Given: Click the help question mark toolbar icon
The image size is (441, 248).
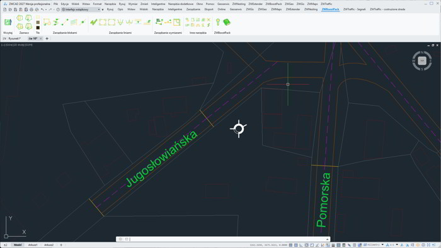Looking at the screenshot, I should coord(58,9).
